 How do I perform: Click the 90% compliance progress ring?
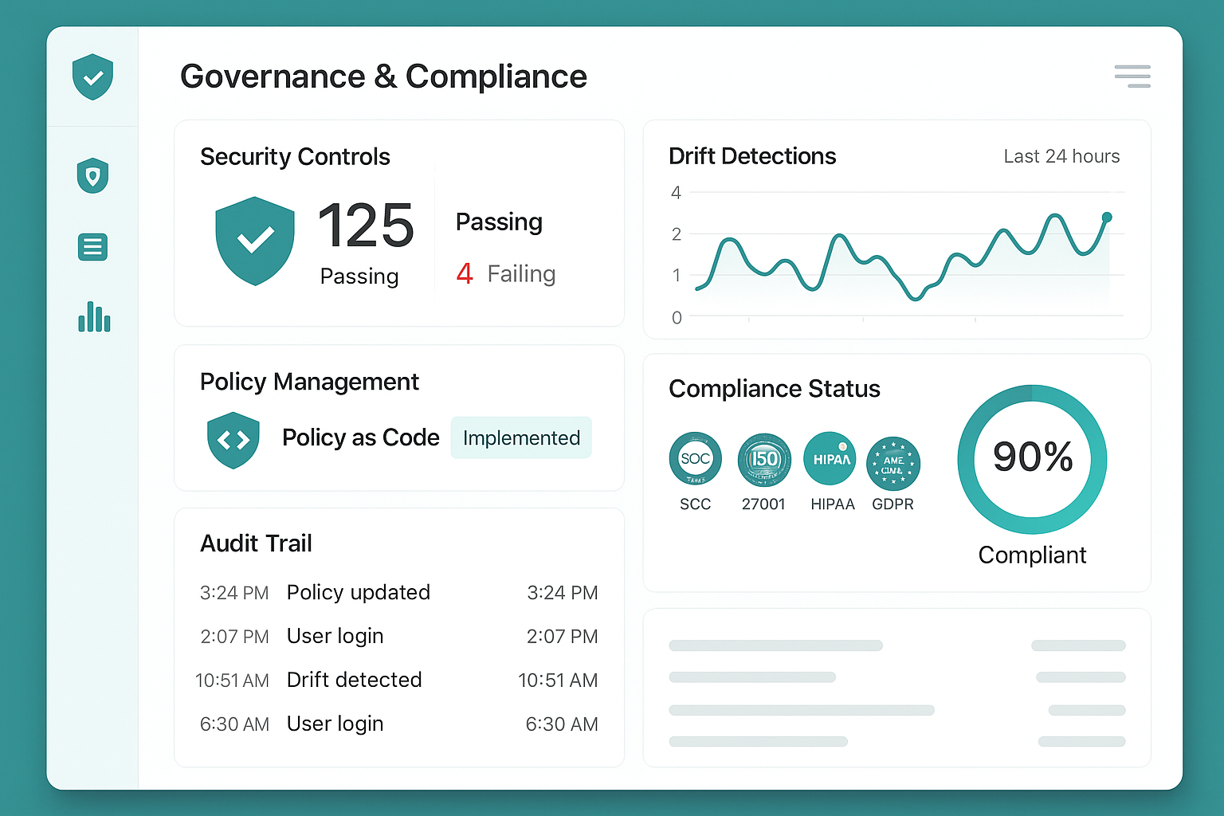click(1032, 458)
